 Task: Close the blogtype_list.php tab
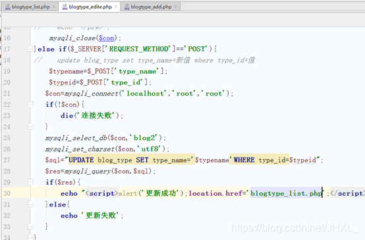point(54,7)
